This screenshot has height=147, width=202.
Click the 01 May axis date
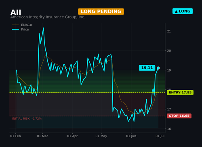point(101,136)
